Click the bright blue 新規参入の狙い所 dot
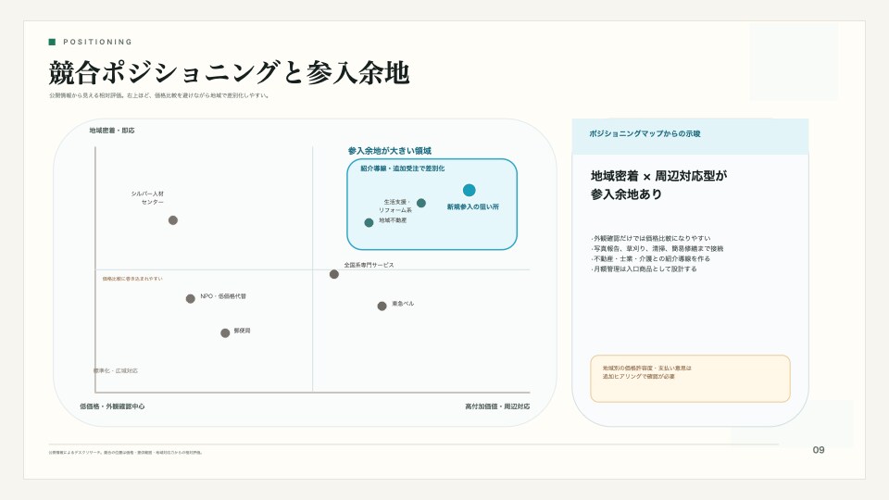 point(469,190)
